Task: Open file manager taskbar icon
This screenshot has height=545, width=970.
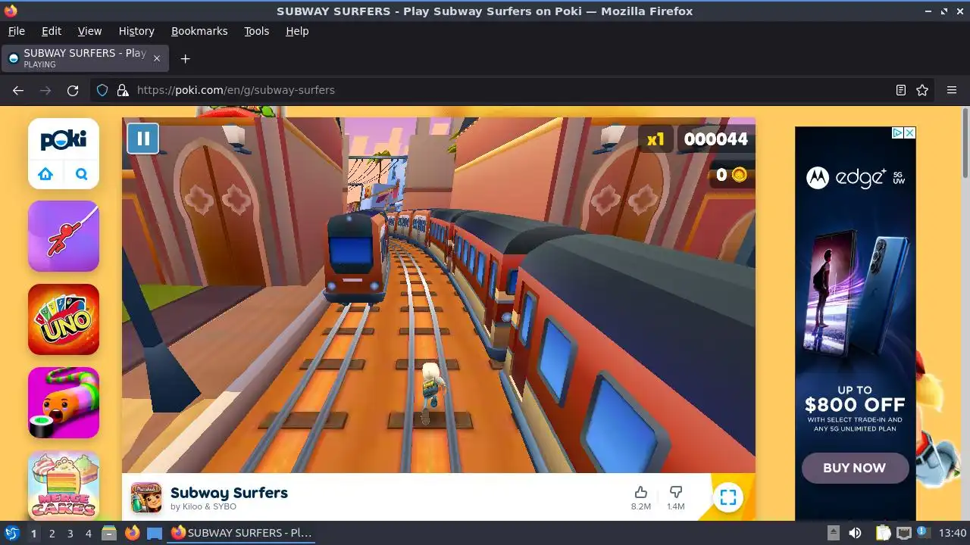Action: [108, 533]
